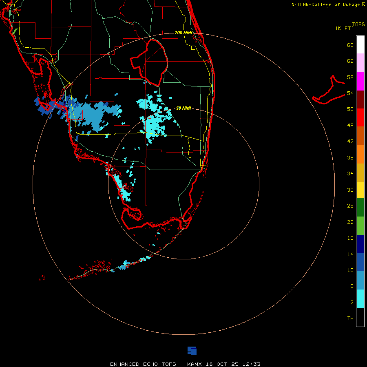
Task: Pick the bright red legend swatch
Action: [360, 117]
